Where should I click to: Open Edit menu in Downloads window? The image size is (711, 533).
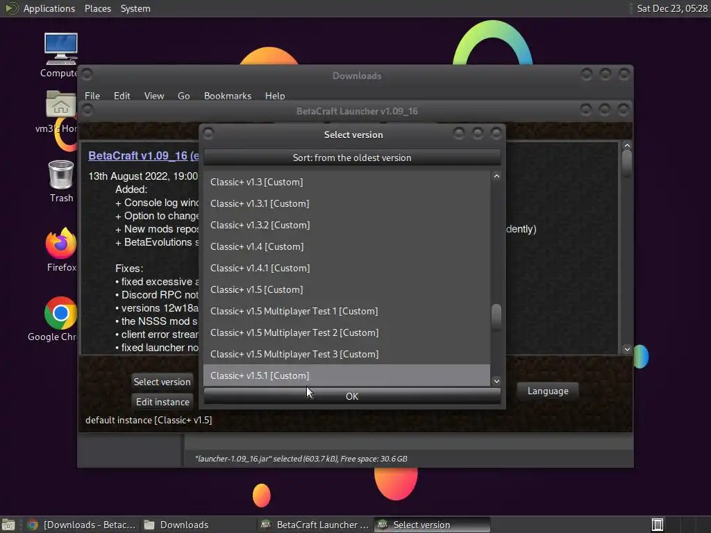coord(122,96)
